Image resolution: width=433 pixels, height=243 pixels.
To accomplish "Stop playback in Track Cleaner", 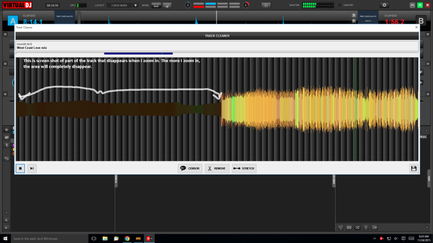I will (x=20, y=168).
